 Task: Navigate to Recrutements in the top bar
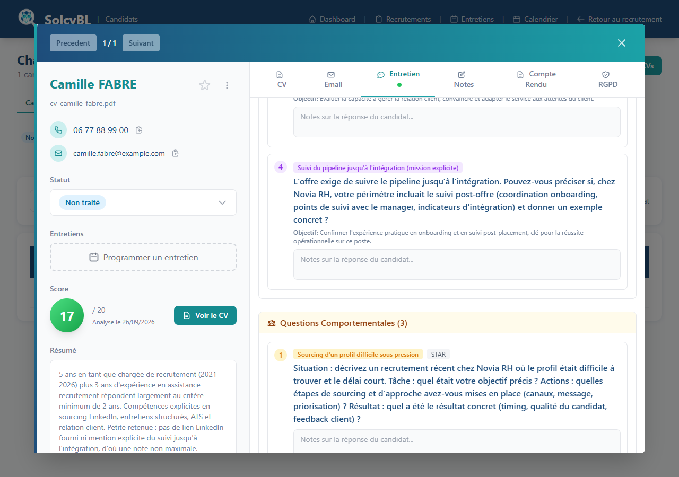[403, 19]
